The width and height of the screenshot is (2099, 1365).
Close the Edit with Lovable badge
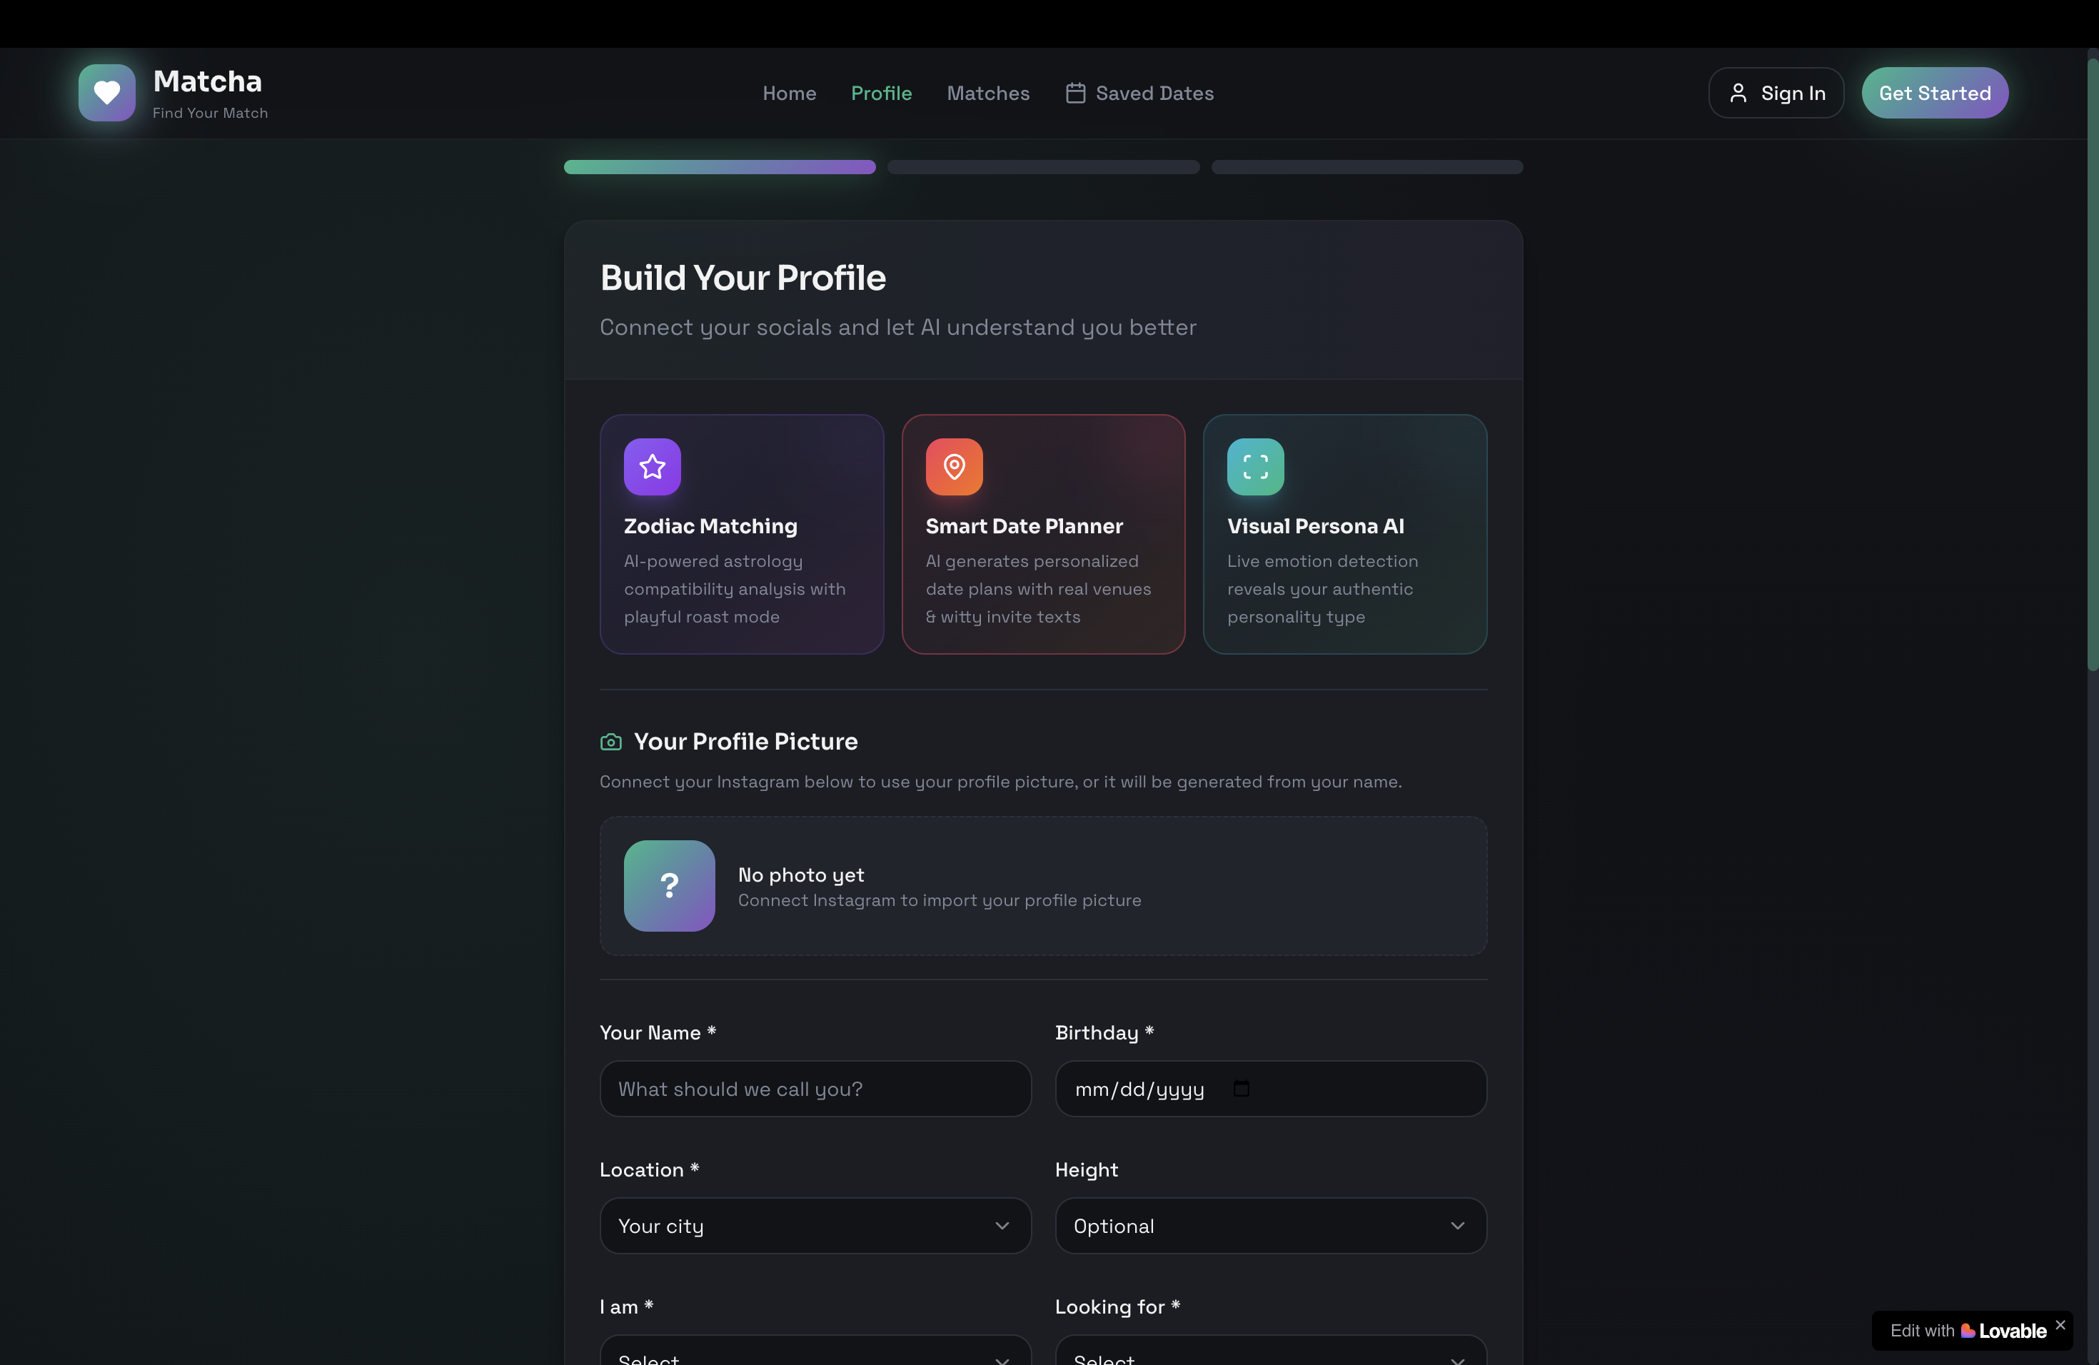pos(2060,1324)
